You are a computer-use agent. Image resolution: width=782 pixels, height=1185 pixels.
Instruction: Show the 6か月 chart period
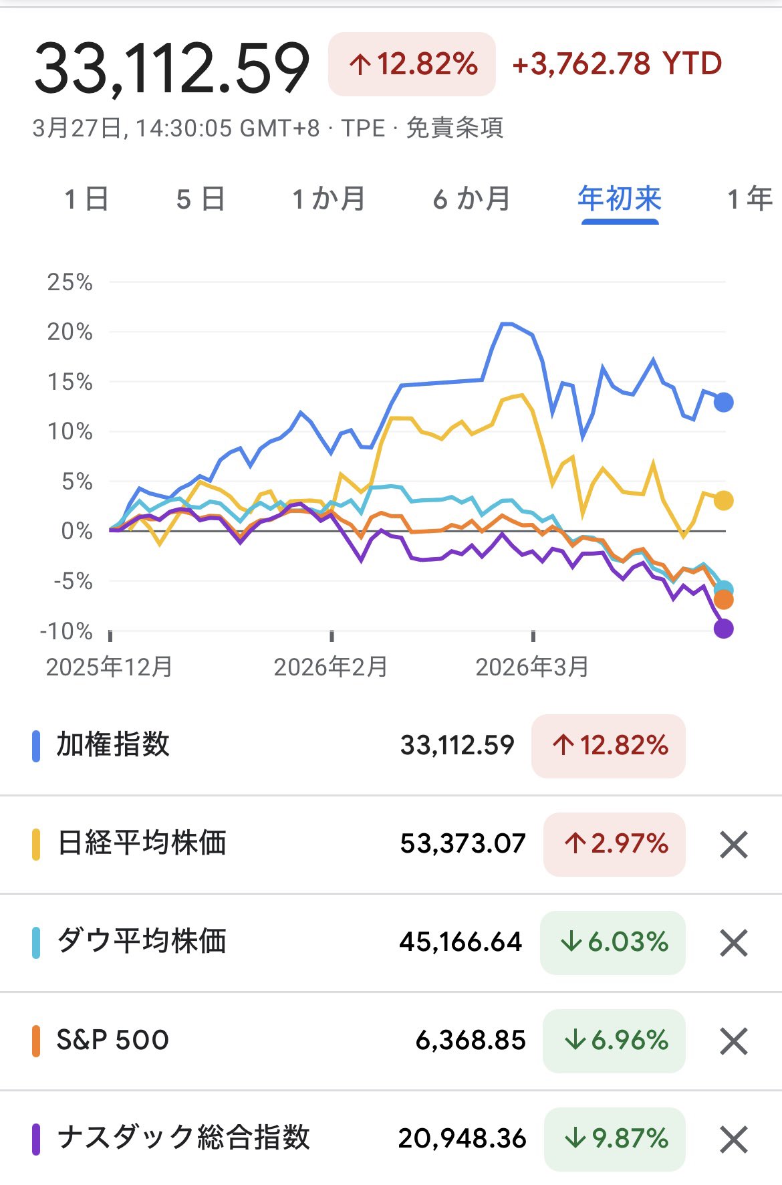(471, 199)
